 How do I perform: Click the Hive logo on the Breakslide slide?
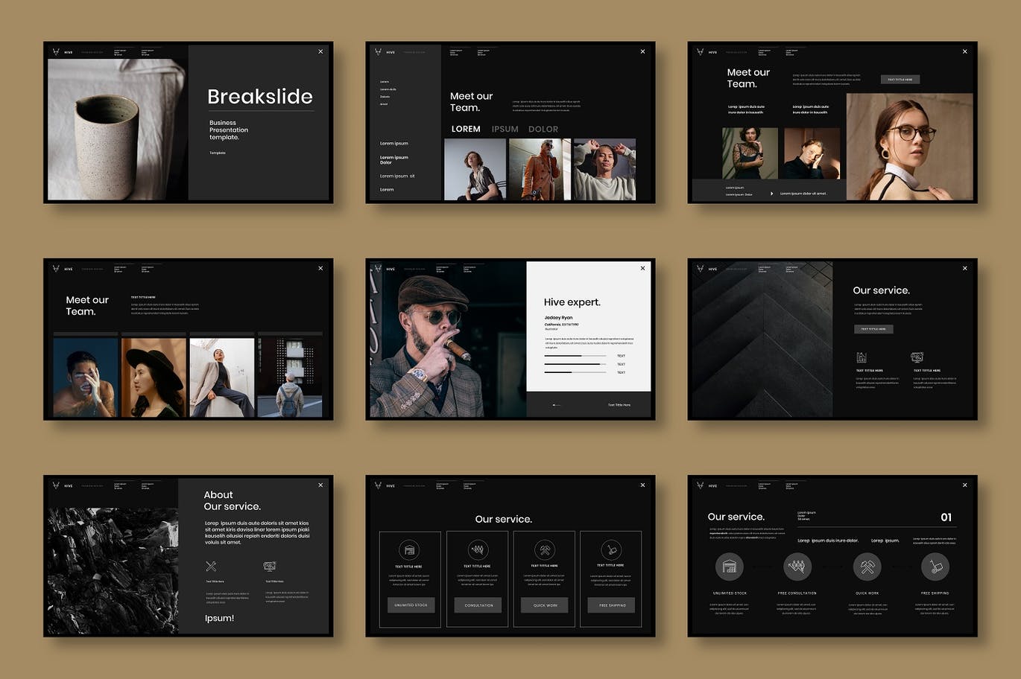[x=56, y=52]
